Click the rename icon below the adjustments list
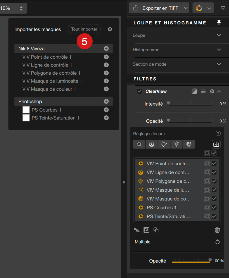This screenshot has width=229, height=278. coord(137,230)
